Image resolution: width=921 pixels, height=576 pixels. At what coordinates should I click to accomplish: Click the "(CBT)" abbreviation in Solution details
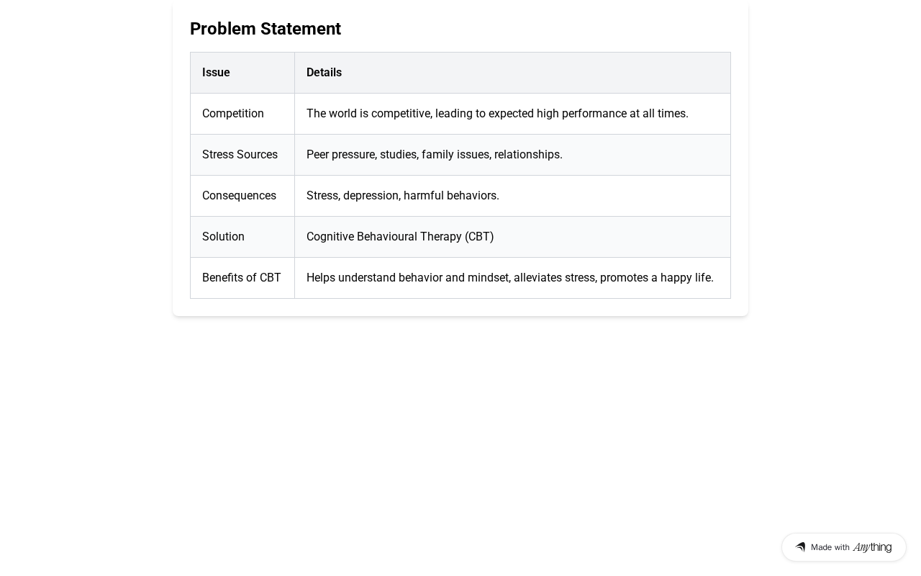(x=479, y=237)
